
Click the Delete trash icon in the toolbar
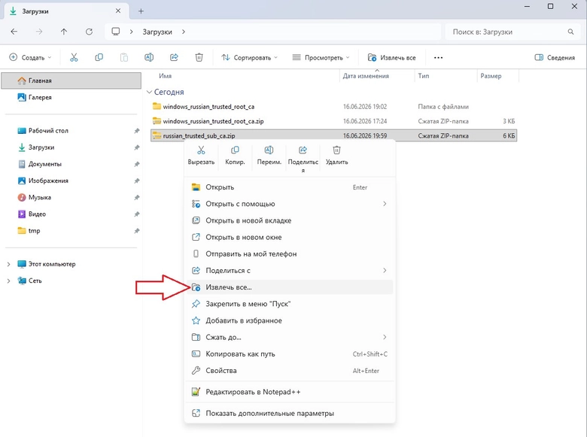click(199, 57)
